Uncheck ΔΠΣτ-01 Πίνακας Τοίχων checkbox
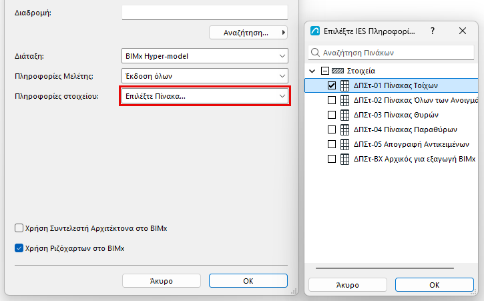 pyautogui.click(x=332, y=85)
